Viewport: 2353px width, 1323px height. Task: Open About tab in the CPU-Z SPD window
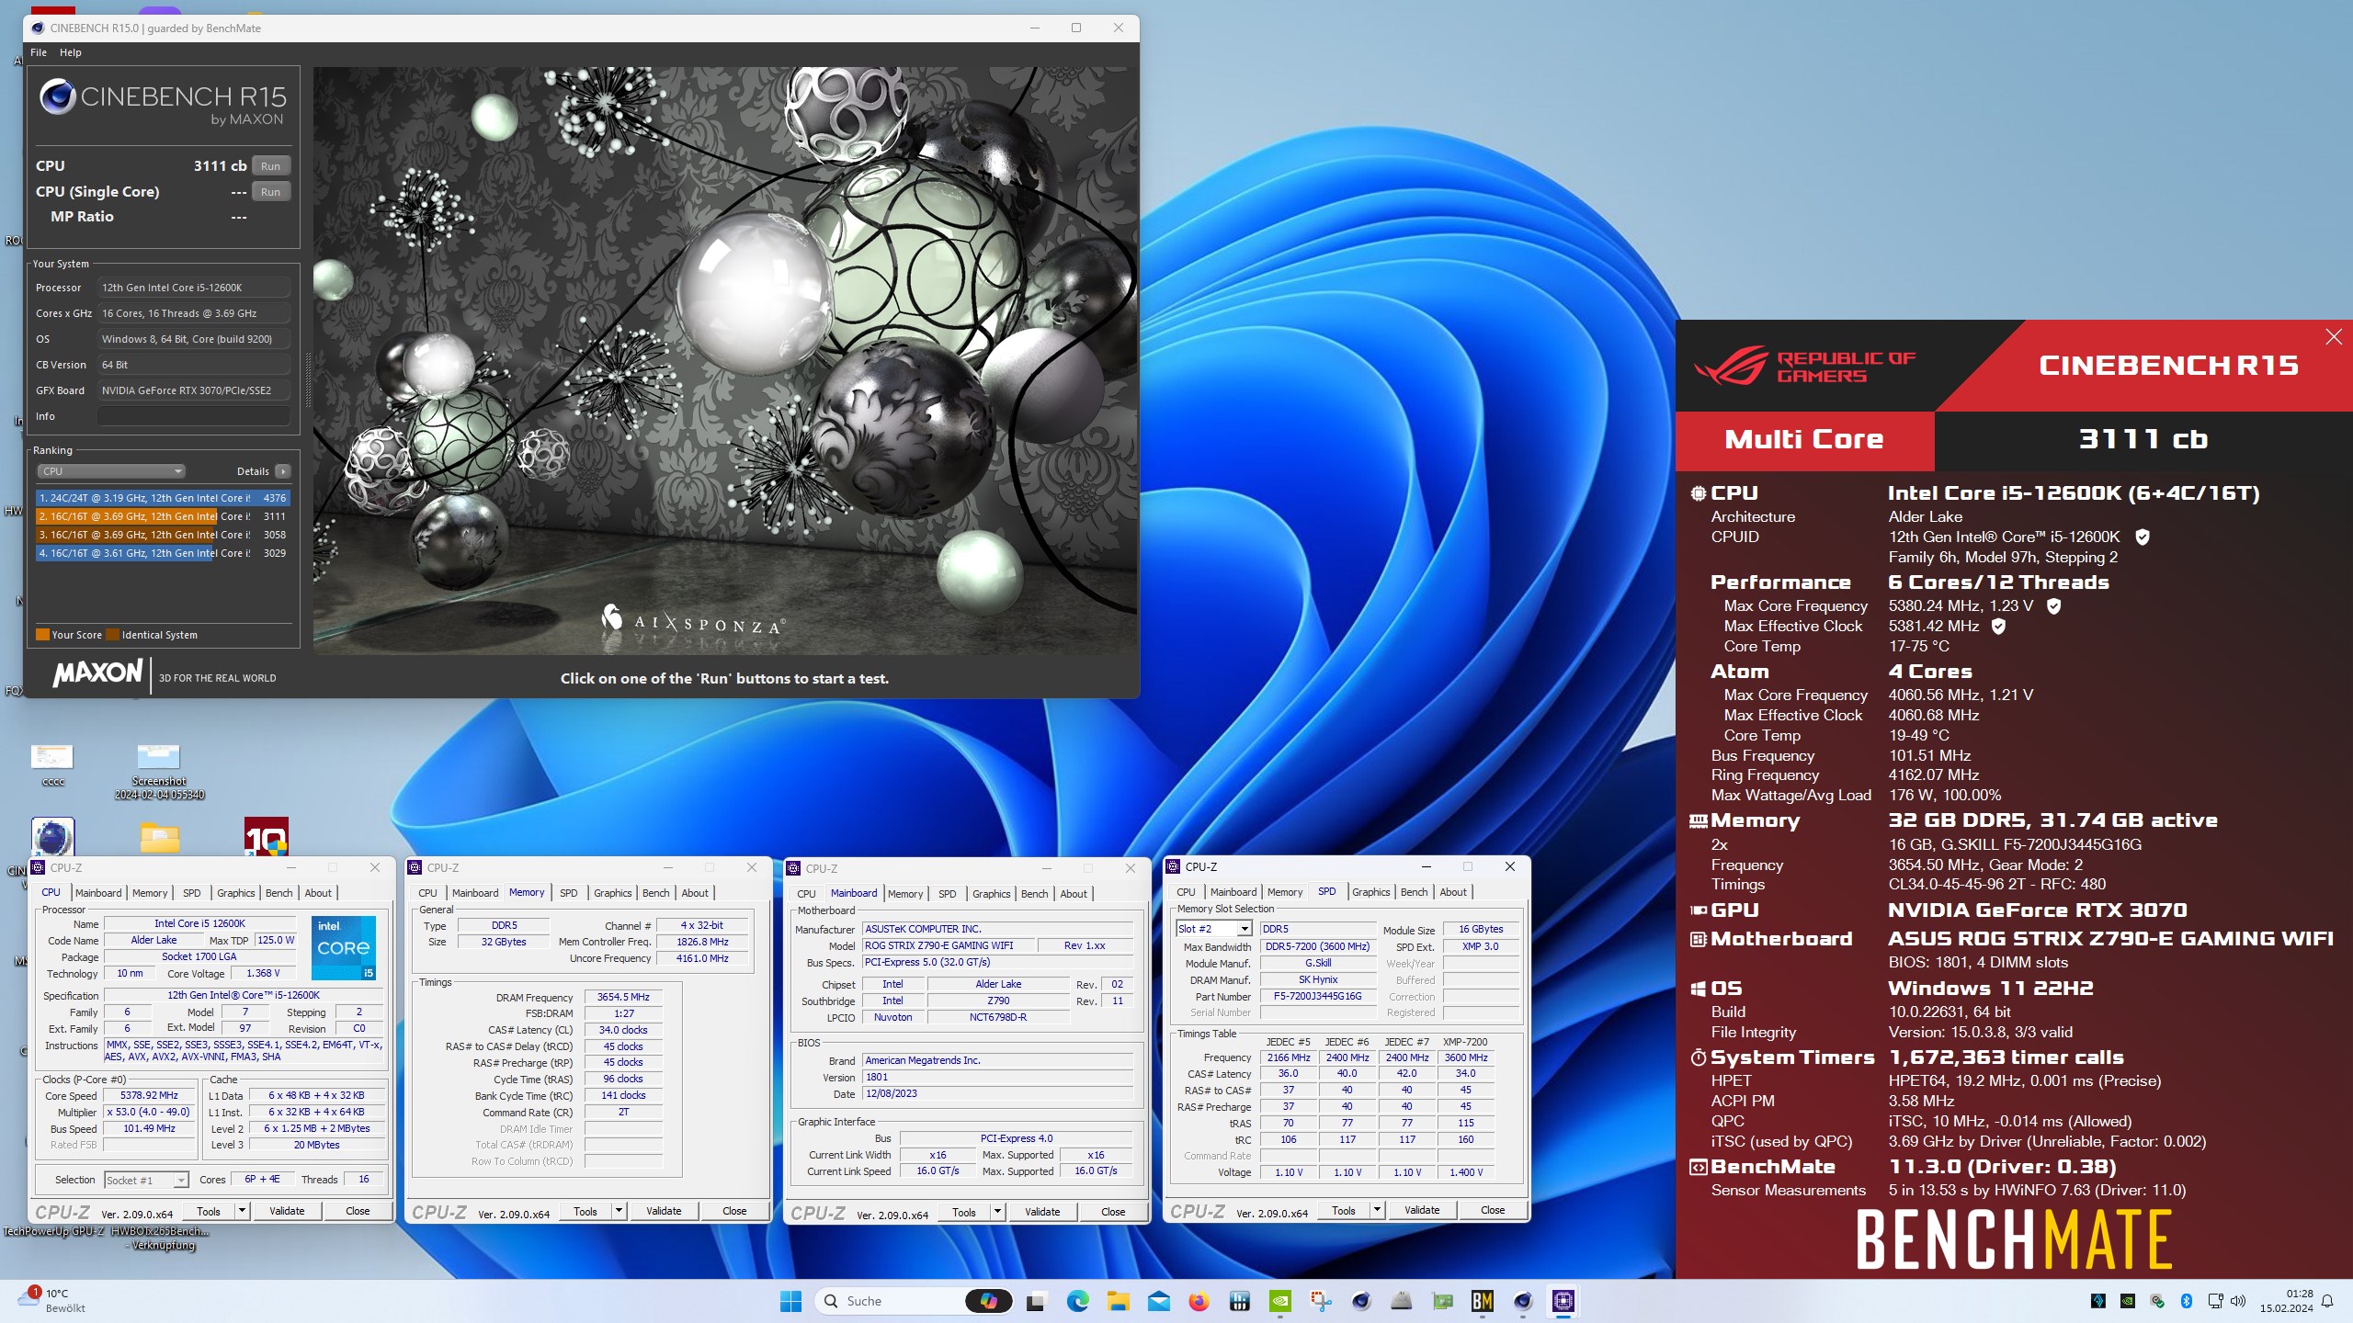[1453, 892]
